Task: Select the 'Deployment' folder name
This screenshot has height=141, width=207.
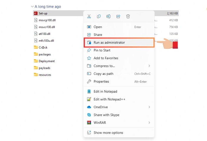Action: (47, 61)
